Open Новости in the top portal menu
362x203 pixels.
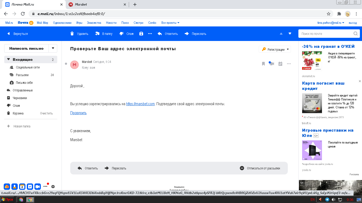pos(111,23)
